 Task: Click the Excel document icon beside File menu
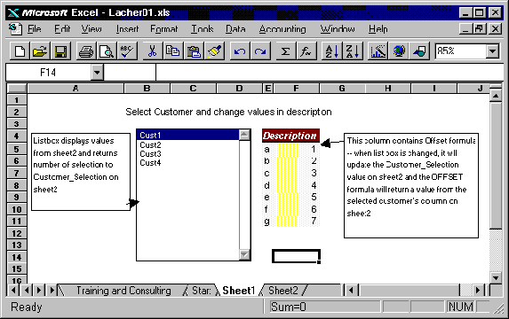(x=15, y=29)
